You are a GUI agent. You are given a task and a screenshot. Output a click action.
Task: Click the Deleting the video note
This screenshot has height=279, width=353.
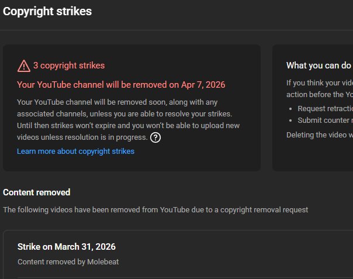tap(320, 135)
